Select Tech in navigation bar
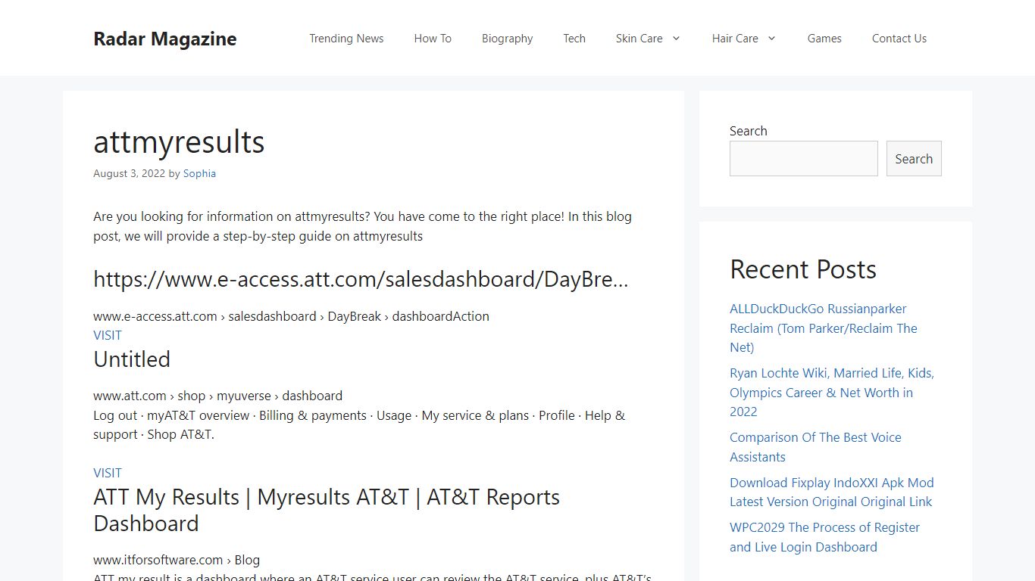 tap(574, 39)
